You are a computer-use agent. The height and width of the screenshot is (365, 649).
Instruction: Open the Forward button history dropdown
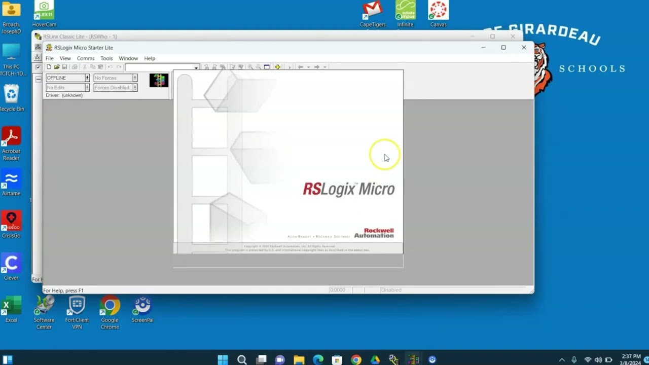pyautogui.click(x=325, y=67)
